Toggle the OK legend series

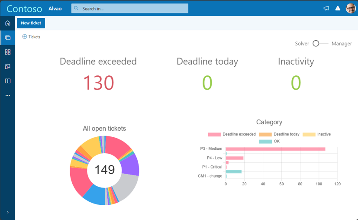click(x=270, y=142)
